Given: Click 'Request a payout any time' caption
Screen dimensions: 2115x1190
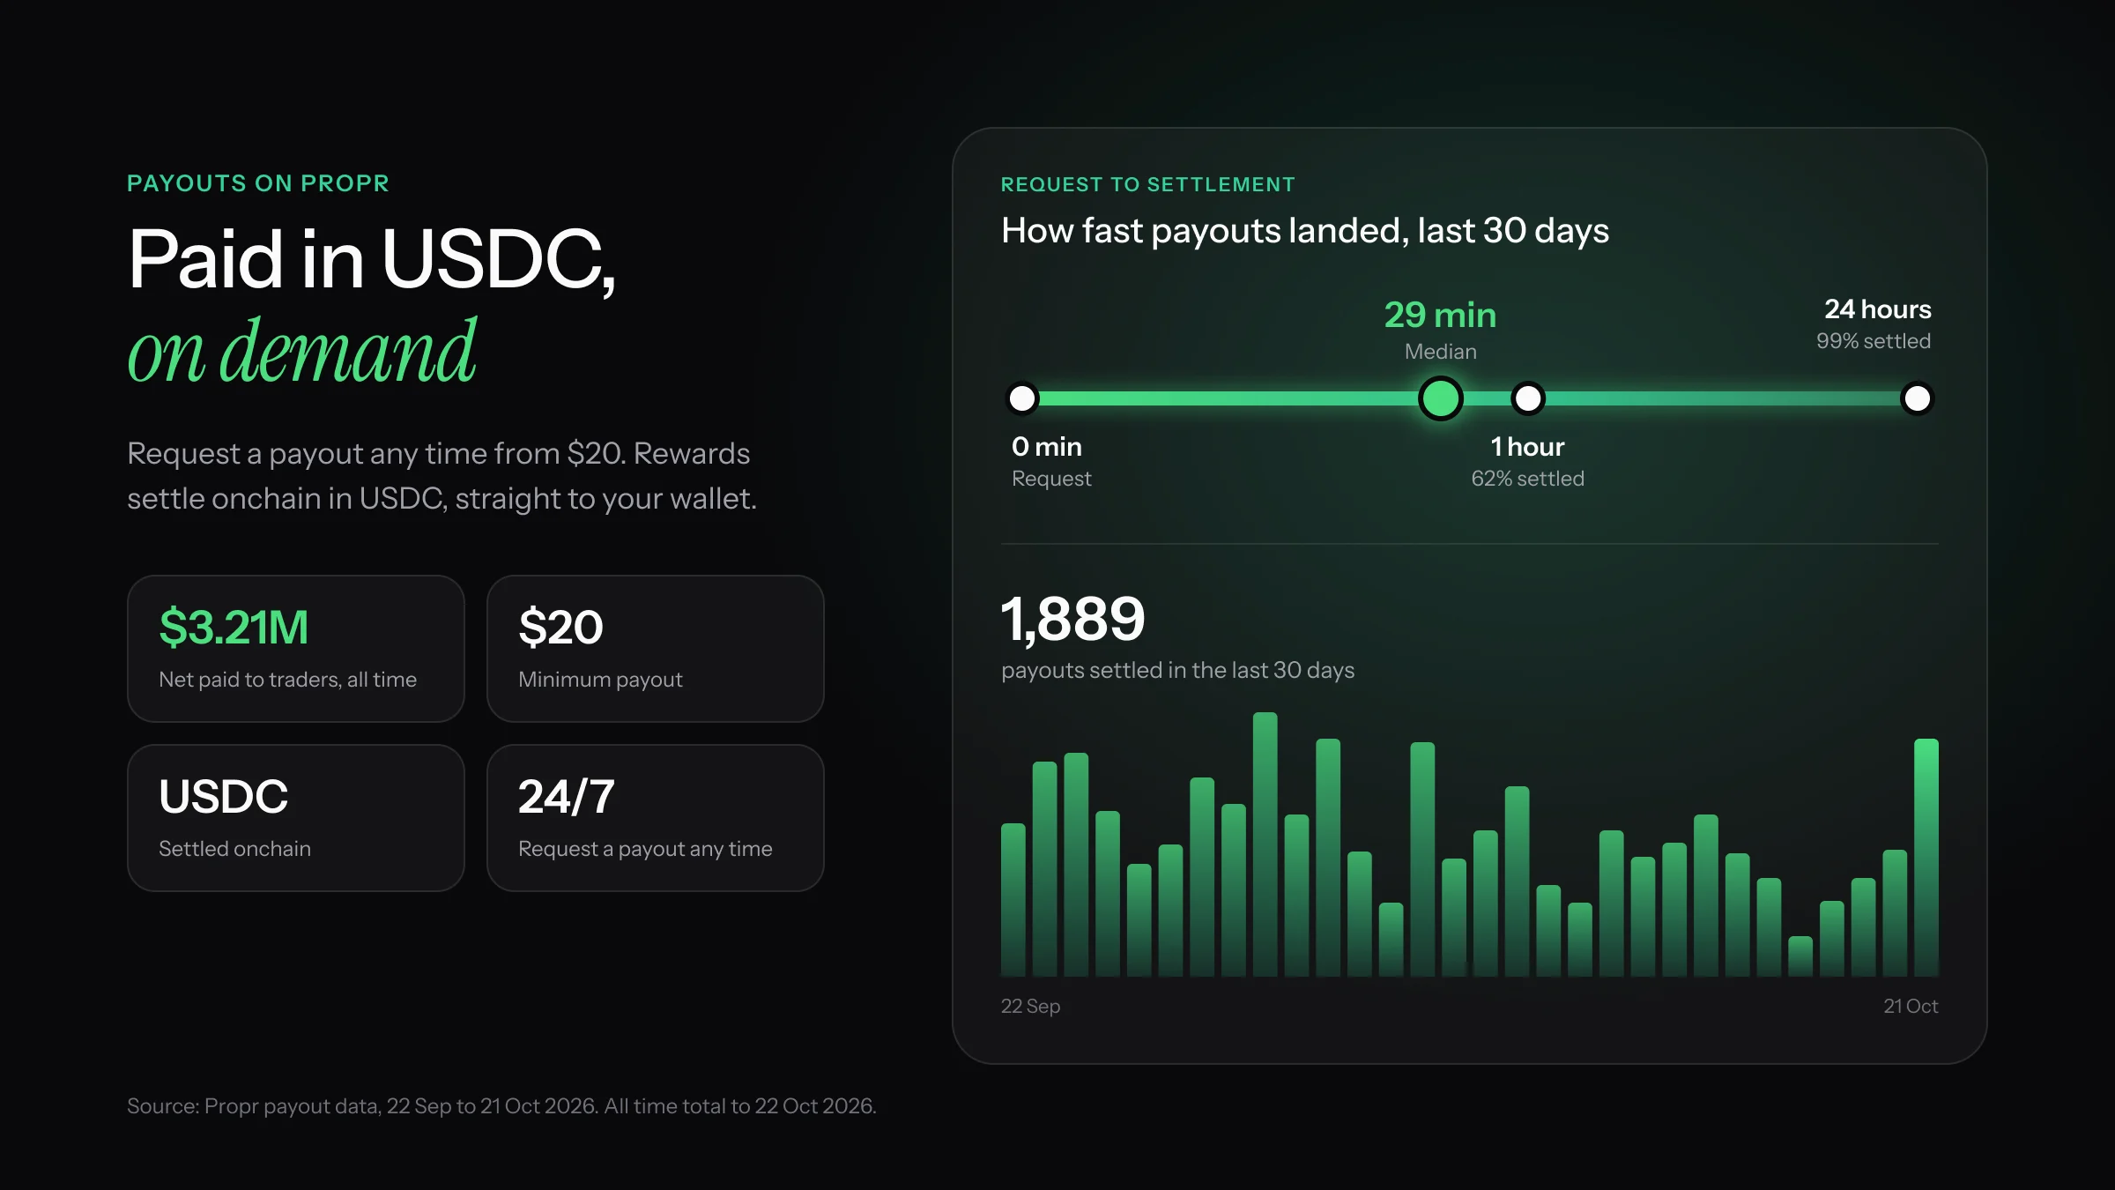Looking at the screenshot, I should 646,849.
